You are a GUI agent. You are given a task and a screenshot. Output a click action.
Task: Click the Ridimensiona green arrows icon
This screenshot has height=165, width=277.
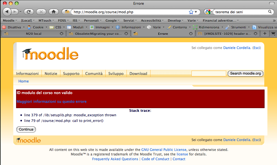pyautogui.click(x=195, y=27)
